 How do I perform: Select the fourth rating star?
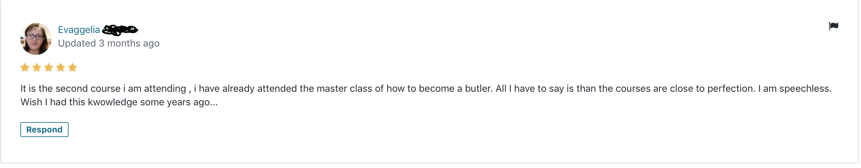(60, 68)
